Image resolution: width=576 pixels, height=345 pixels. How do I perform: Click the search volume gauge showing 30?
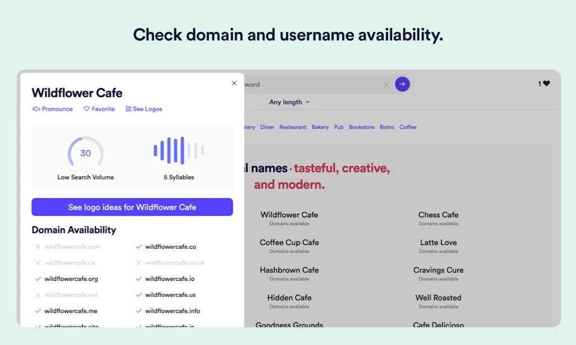coord(85,153)
